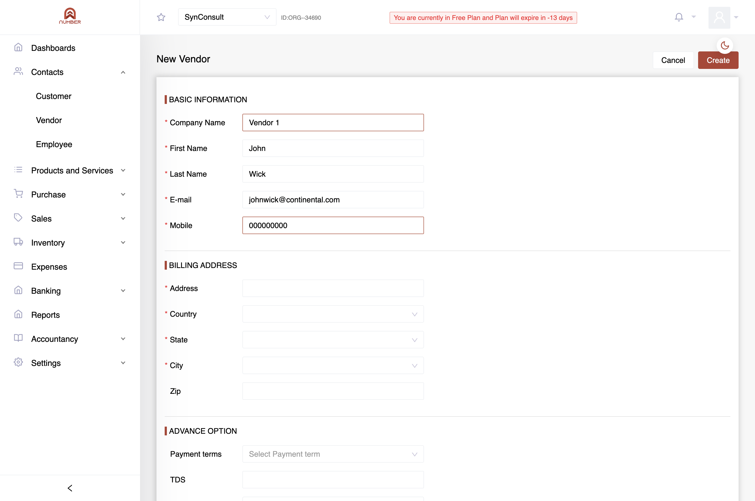Click the Zip input field
Image resolution: width=755 pixels, height=501 pixels.
333,391
